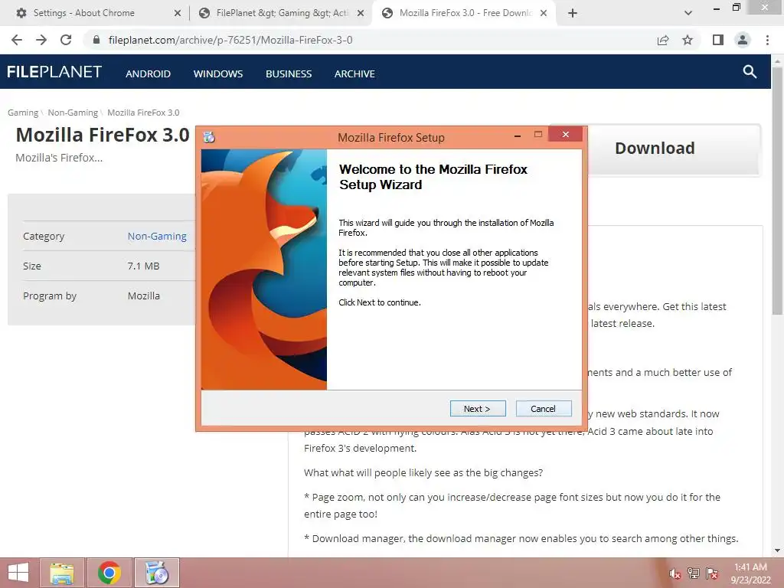Click the FilePlanet search magnifier

click(750, 71)
